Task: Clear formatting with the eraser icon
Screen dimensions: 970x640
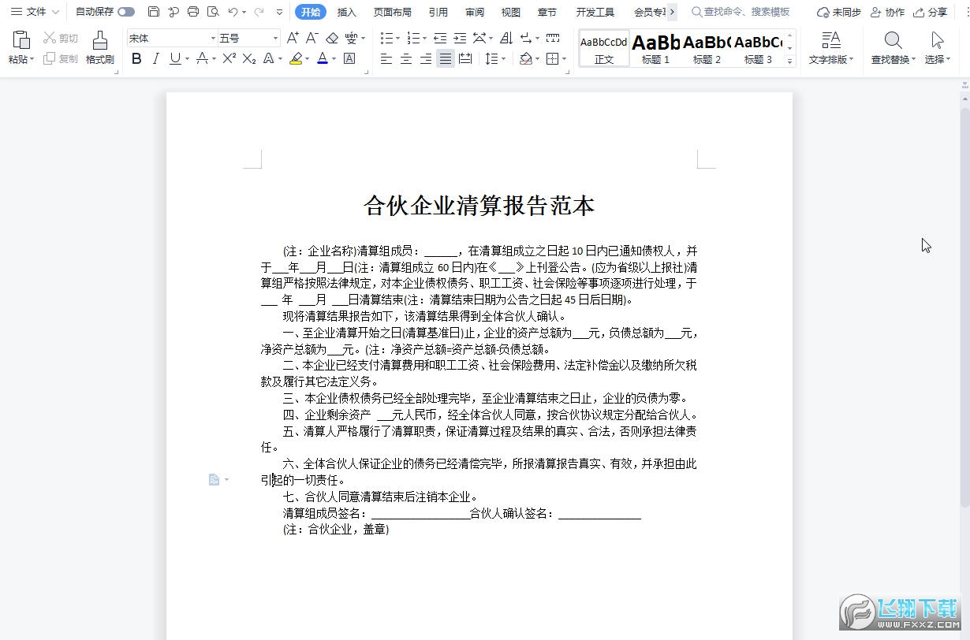Action: coord(332,38)
